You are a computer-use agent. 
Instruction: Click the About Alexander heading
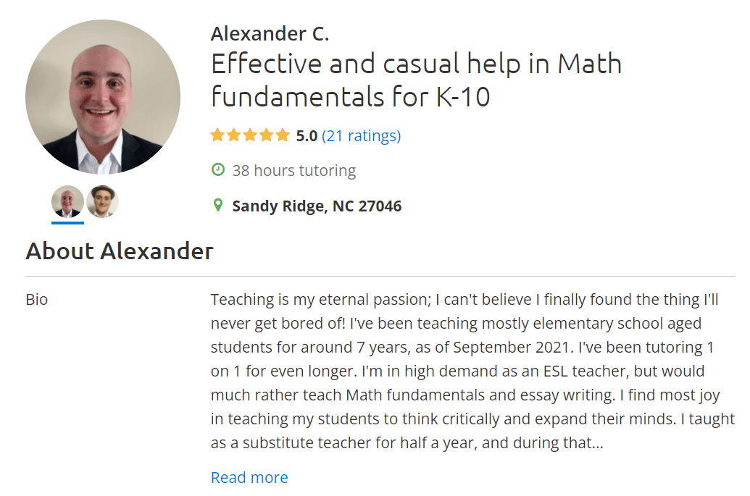[120, 251]
